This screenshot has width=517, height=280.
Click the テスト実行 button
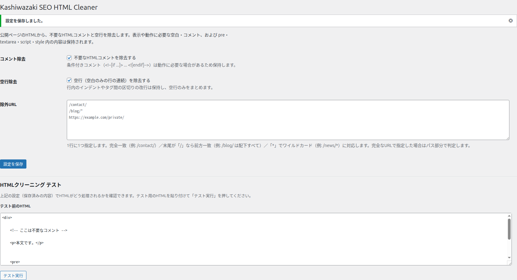pyautogui.click(x=13, y=275)
